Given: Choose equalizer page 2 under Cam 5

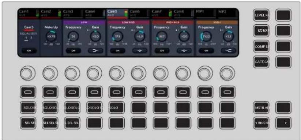Looking at the screenshot, I should tap(31, 38).
